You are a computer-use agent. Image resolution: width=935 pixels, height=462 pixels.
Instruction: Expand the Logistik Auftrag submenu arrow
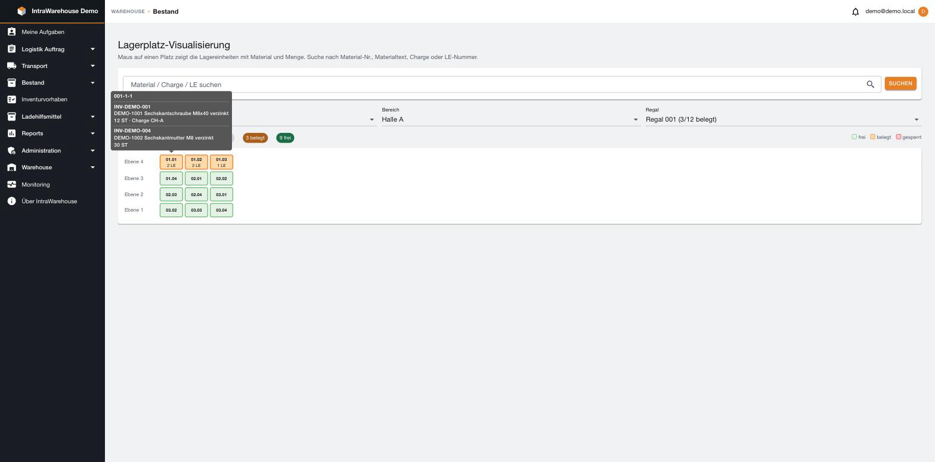coord(92,49)
